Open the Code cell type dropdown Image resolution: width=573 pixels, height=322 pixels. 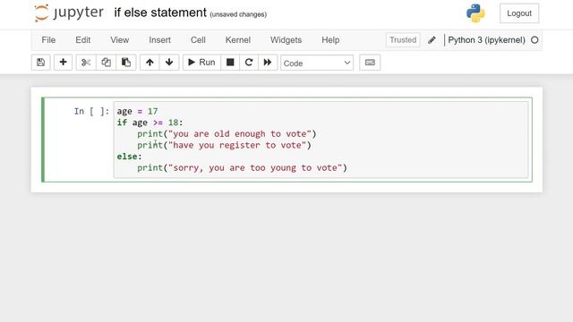(317, 63)
